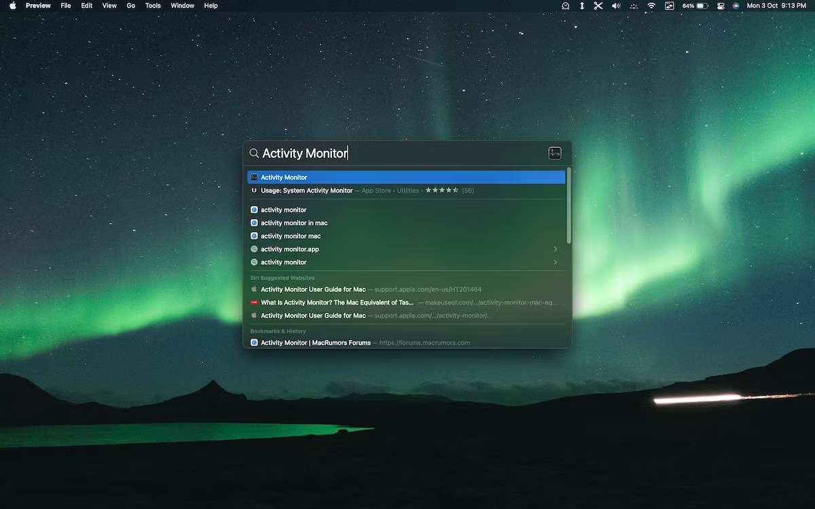
Task: Open the View menu
Action: [109, 5]
